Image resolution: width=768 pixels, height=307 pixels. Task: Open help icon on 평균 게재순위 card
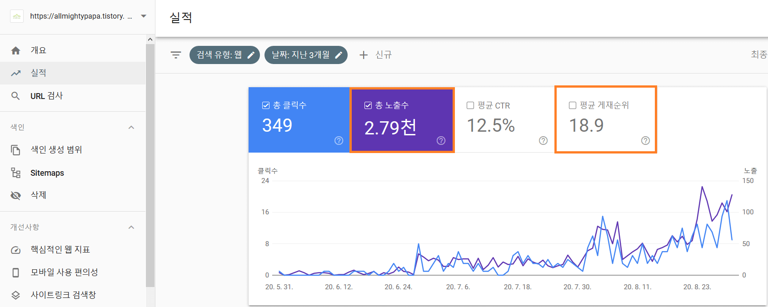(x=645, y=140)
